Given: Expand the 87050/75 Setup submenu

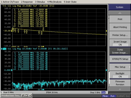Looking at the screenshot, I should pos(120,59).
